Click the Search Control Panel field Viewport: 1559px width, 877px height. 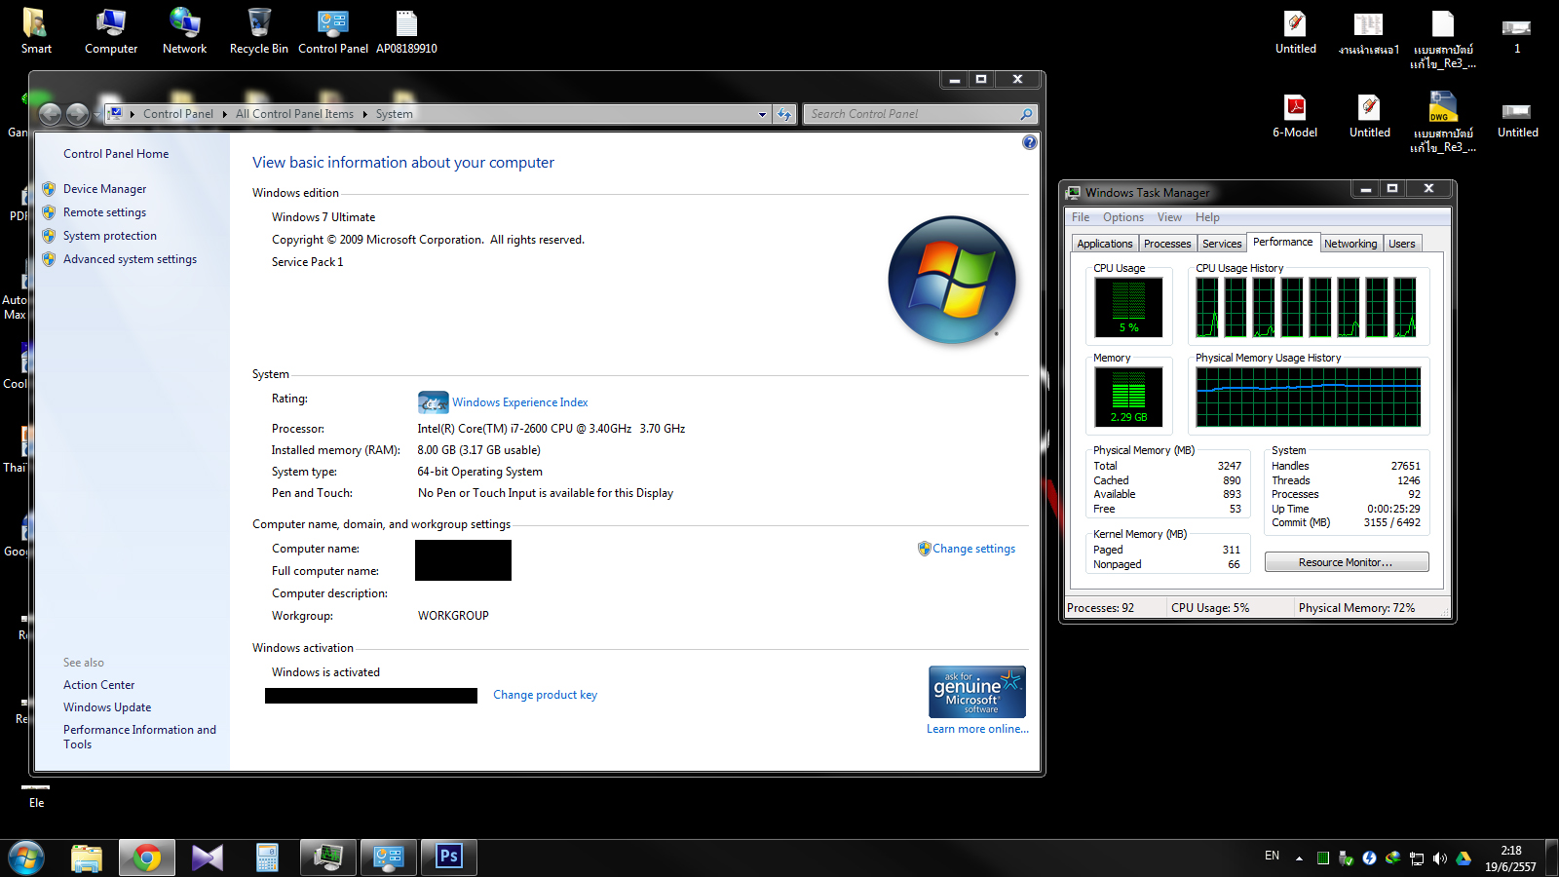tap(920, 114)
